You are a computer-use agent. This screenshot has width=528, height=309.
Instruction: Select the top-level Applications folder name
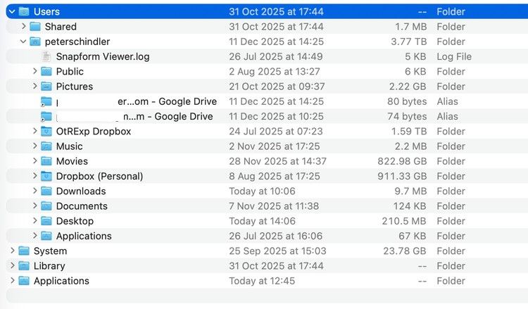click(x=61, y=281)
